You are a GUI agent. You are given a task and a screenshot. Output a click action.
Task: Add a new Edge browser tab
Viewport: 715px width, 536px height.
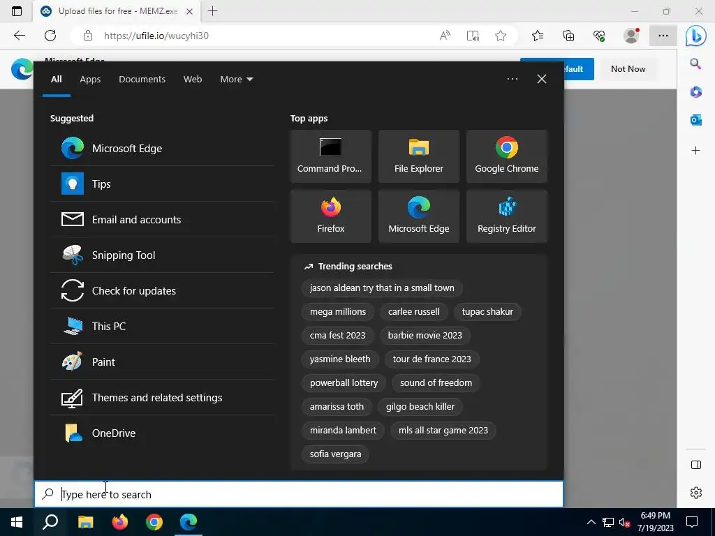pyautogui.click(x=212, y=11)
